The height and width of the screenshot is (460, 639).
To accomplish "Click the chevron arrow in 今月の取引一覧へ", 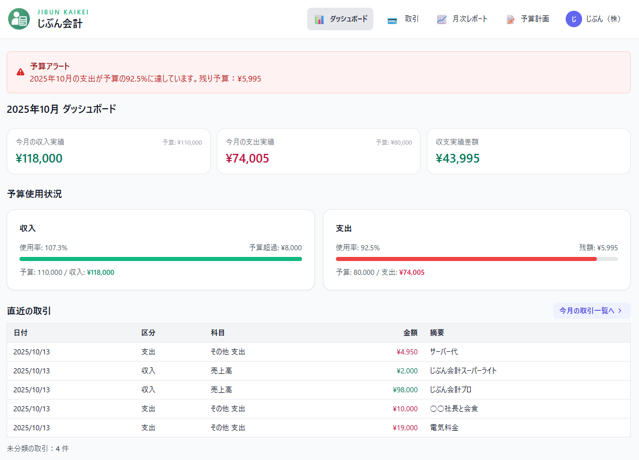I will 620,311.
